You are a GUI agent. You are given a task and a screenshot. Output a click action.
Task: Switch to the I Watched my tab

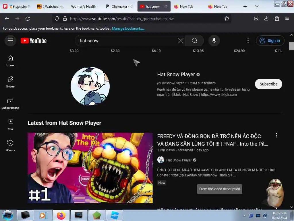coord(51,7)
